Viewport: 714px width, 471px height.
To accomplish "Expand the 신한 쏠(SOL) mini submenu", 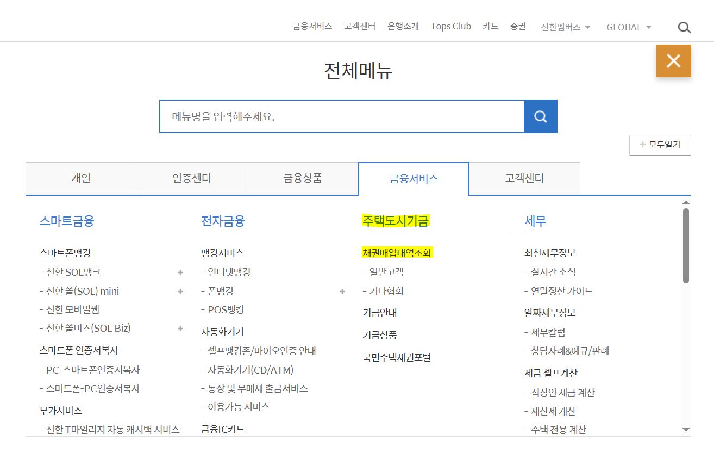I will 180,292.
